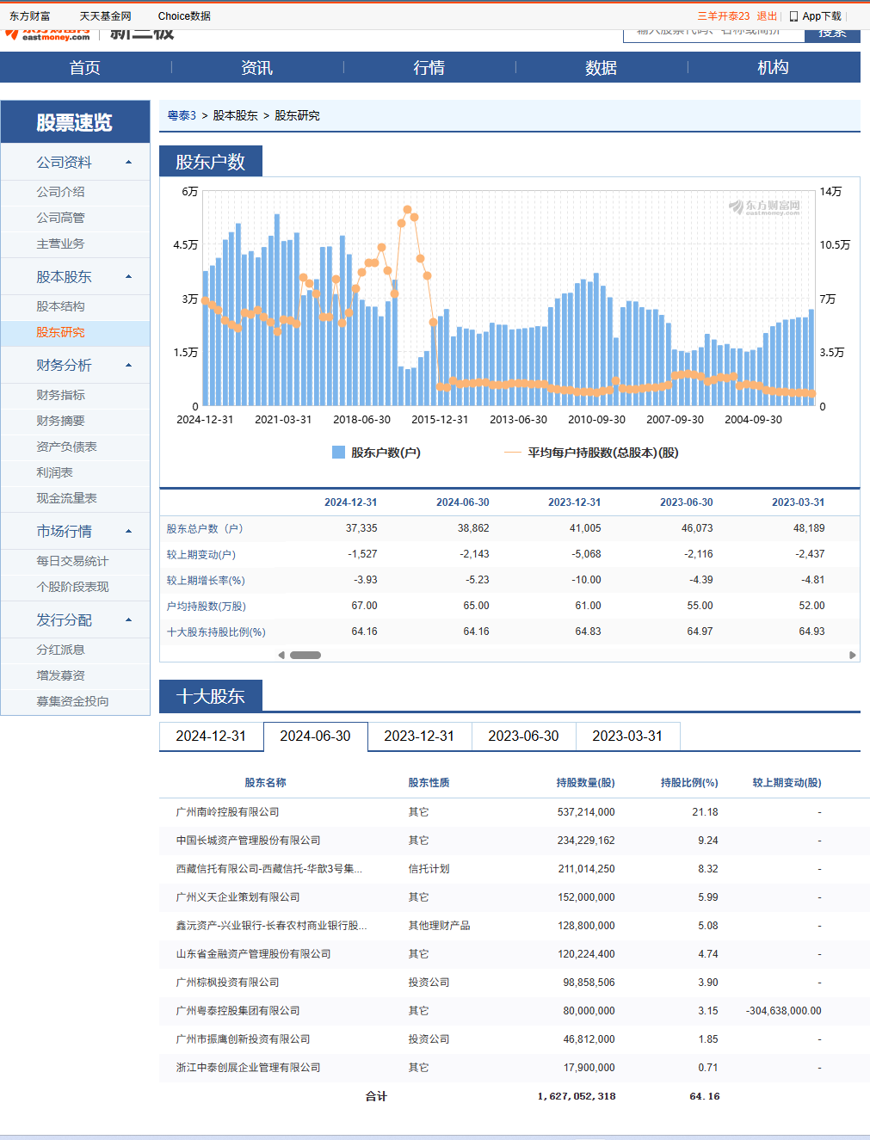This screenshot has width=870, height=1140.
Task: Collapse the 财务分析 section arrow
Action: pyautogui.click(x=129, y=366)
